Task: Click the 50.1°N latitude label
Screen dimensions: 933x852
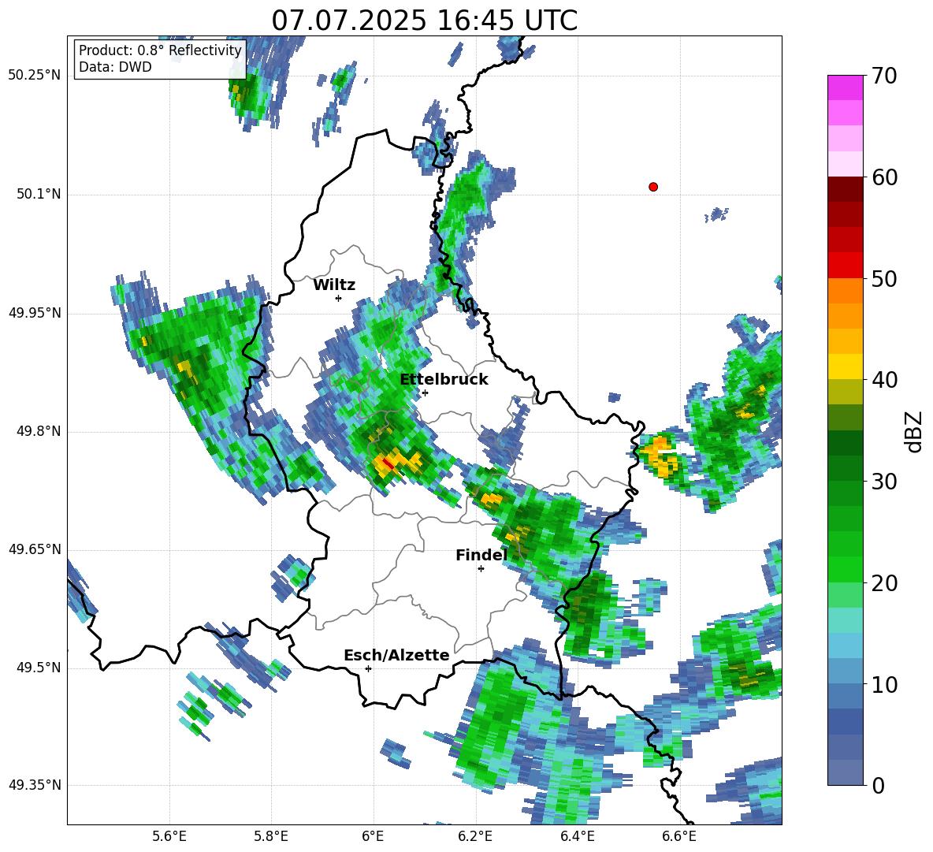Action: tap(39, 195)
